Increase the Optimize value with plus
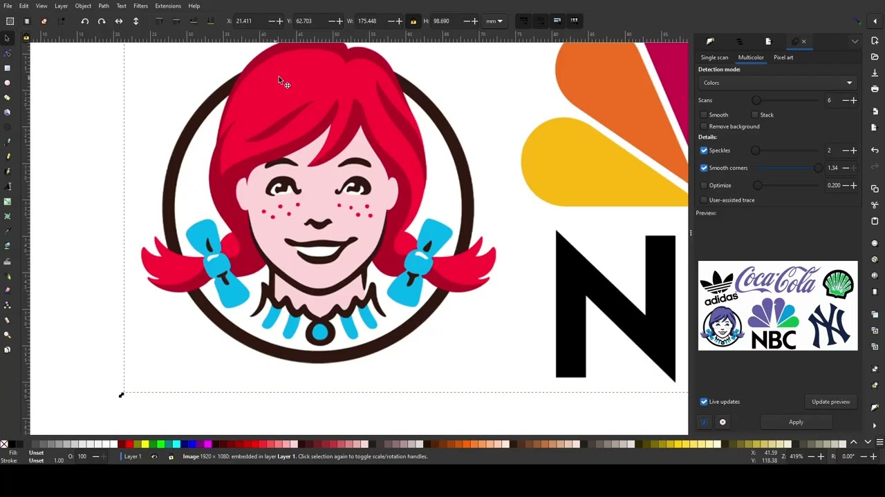 pos(853,186)
